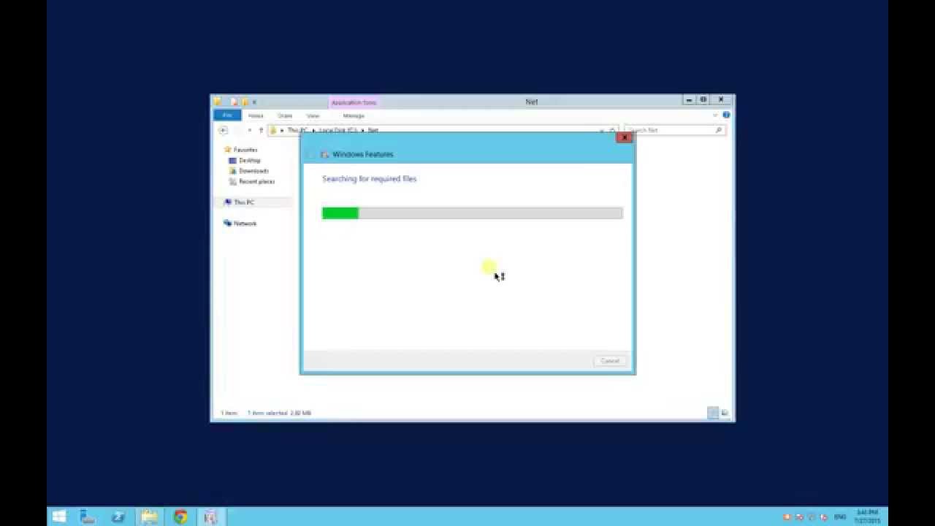
Task: Open quick access toolbar dropdown
Action: tap(254, 102)
